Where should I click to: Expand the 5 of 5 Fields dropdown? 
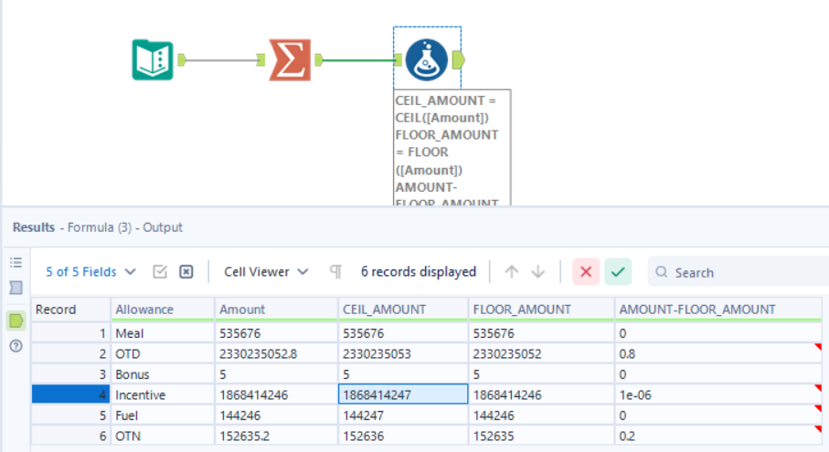click(90, 272)
